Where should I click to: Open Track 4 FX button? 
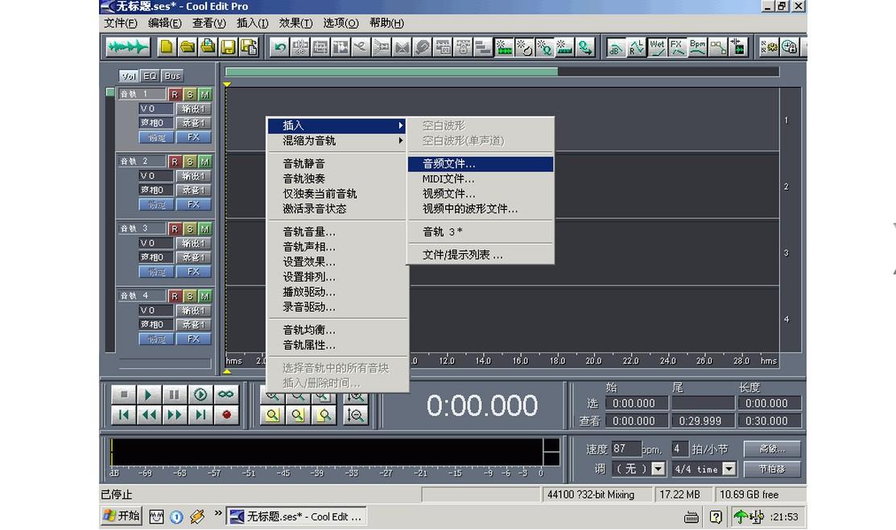tap(193, 339)
